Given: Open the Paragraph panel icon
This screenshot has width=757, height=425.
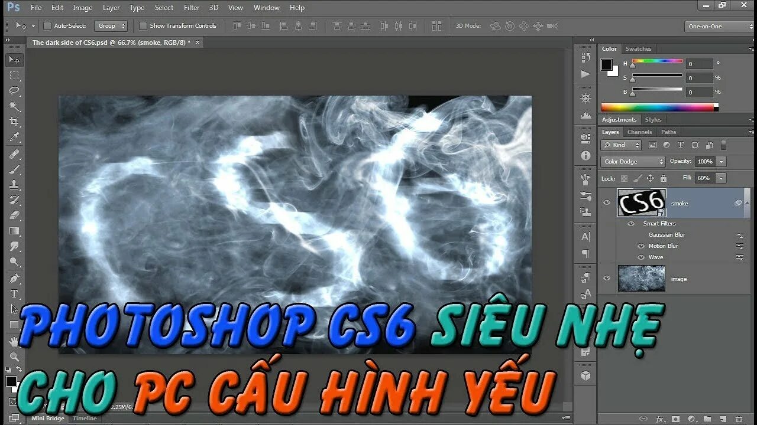Looking at the screenshot, I should pyautogui.click(x=585, y=254).
